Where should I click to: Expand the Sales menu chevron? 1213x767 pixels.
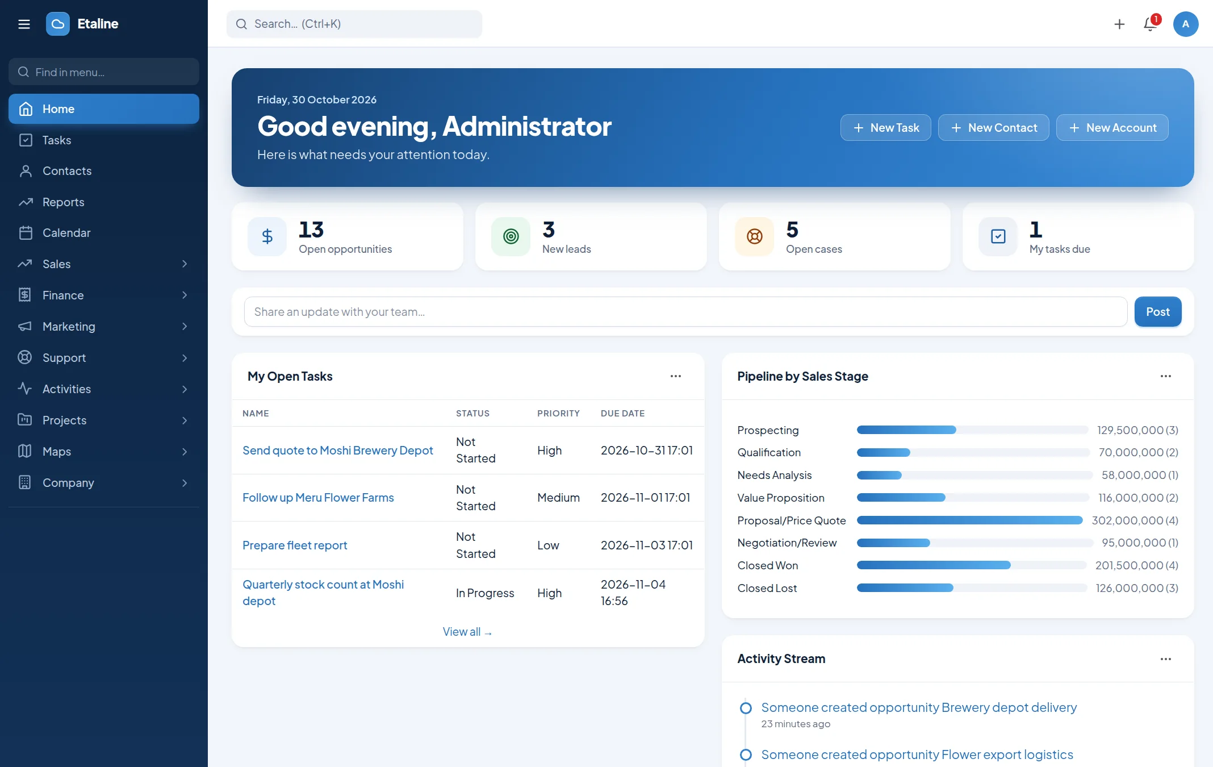[185, 264]
